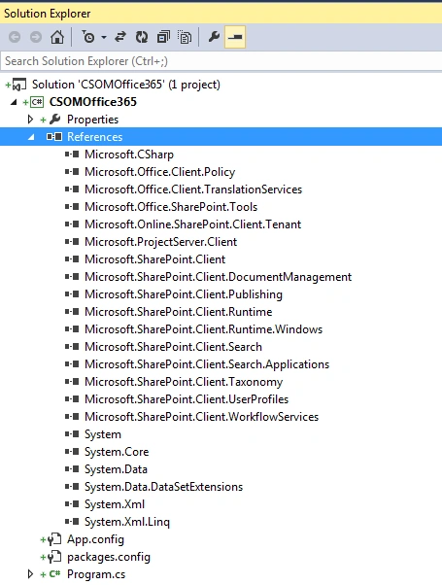Image resolution: width=442 pixels, height=585 pixels.
Task: Select Microsoft.SharePoint.Client.Taxonomy reference
Action: [x=184, y=382]
